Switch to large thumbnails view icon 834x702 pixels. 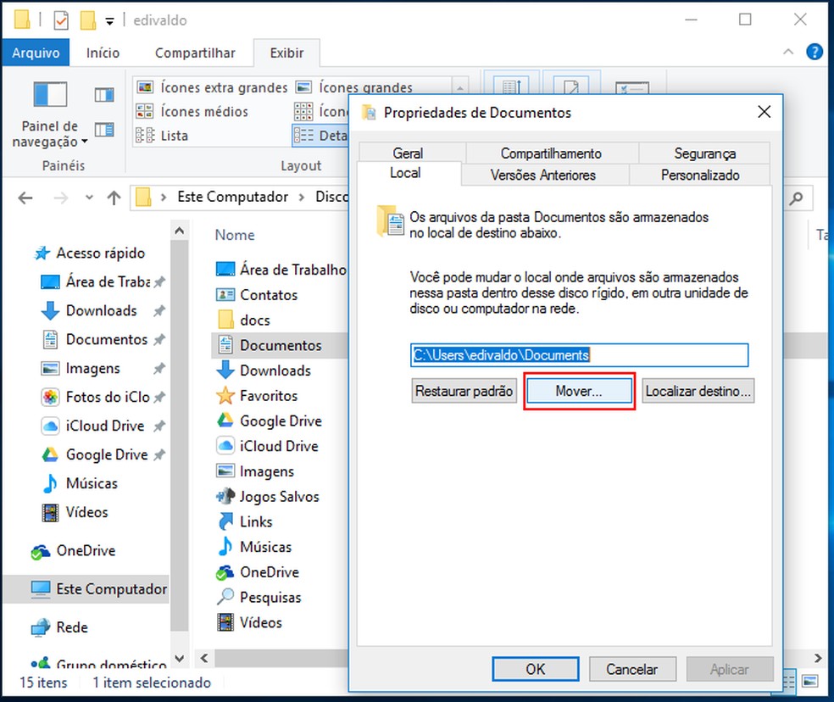pos(810,682)
